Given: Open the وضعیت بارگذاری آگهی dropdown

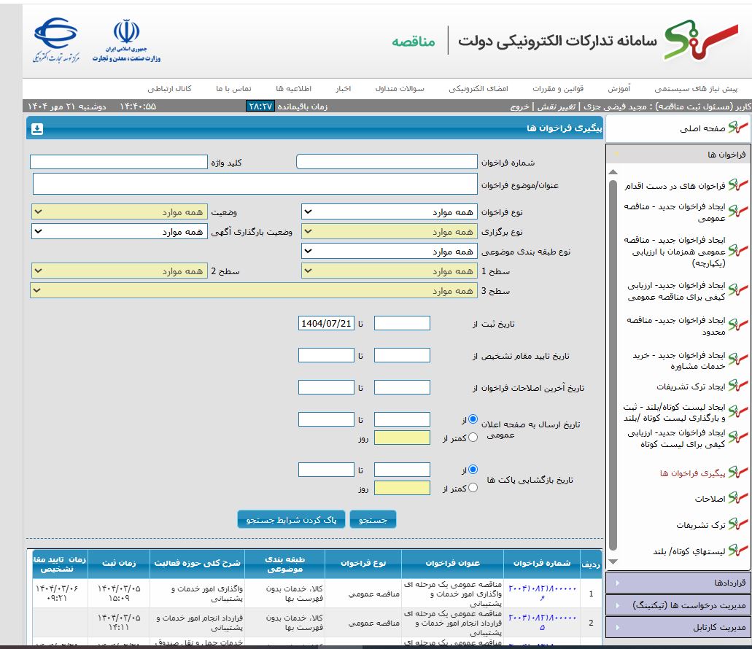Looking at the screenshot, I should click(x=119, y=231).
